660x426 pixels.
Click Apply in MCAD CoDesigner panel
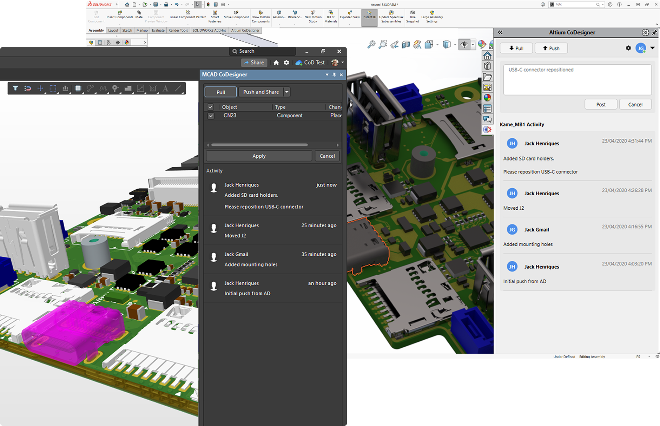[259, 156]
